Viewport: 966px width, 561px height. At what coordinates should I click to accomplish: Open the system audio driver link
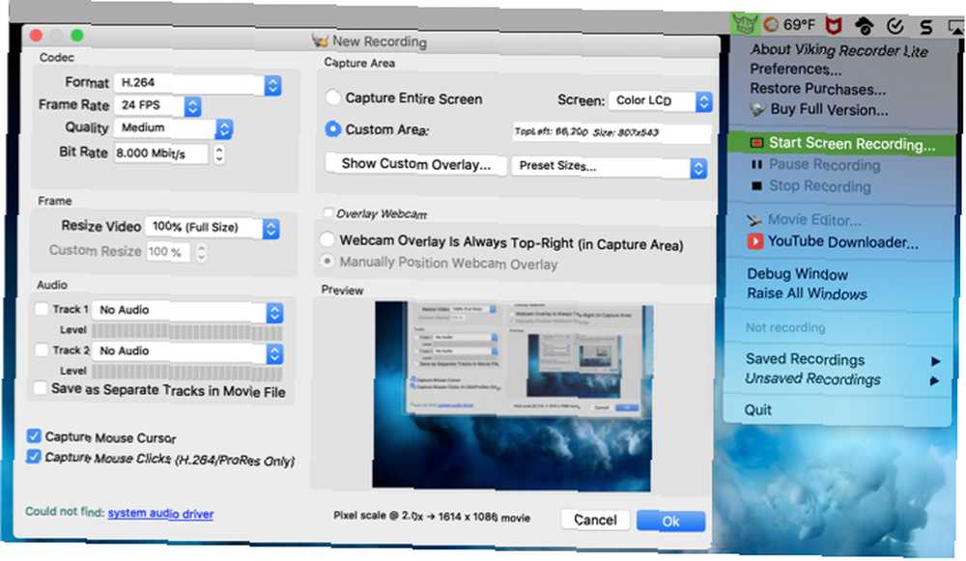coord(160,513)
